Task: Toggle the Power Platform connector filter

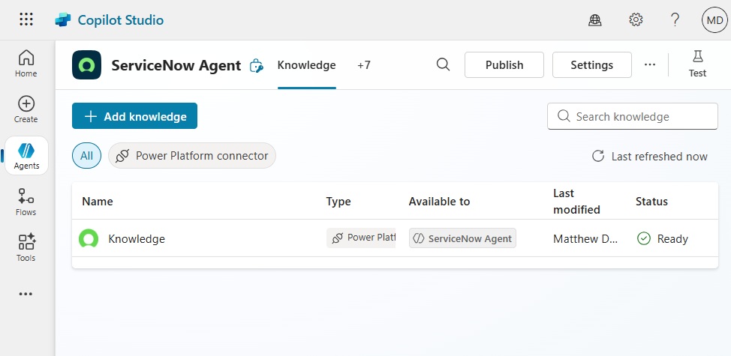Action: click(x=192, y=155)
